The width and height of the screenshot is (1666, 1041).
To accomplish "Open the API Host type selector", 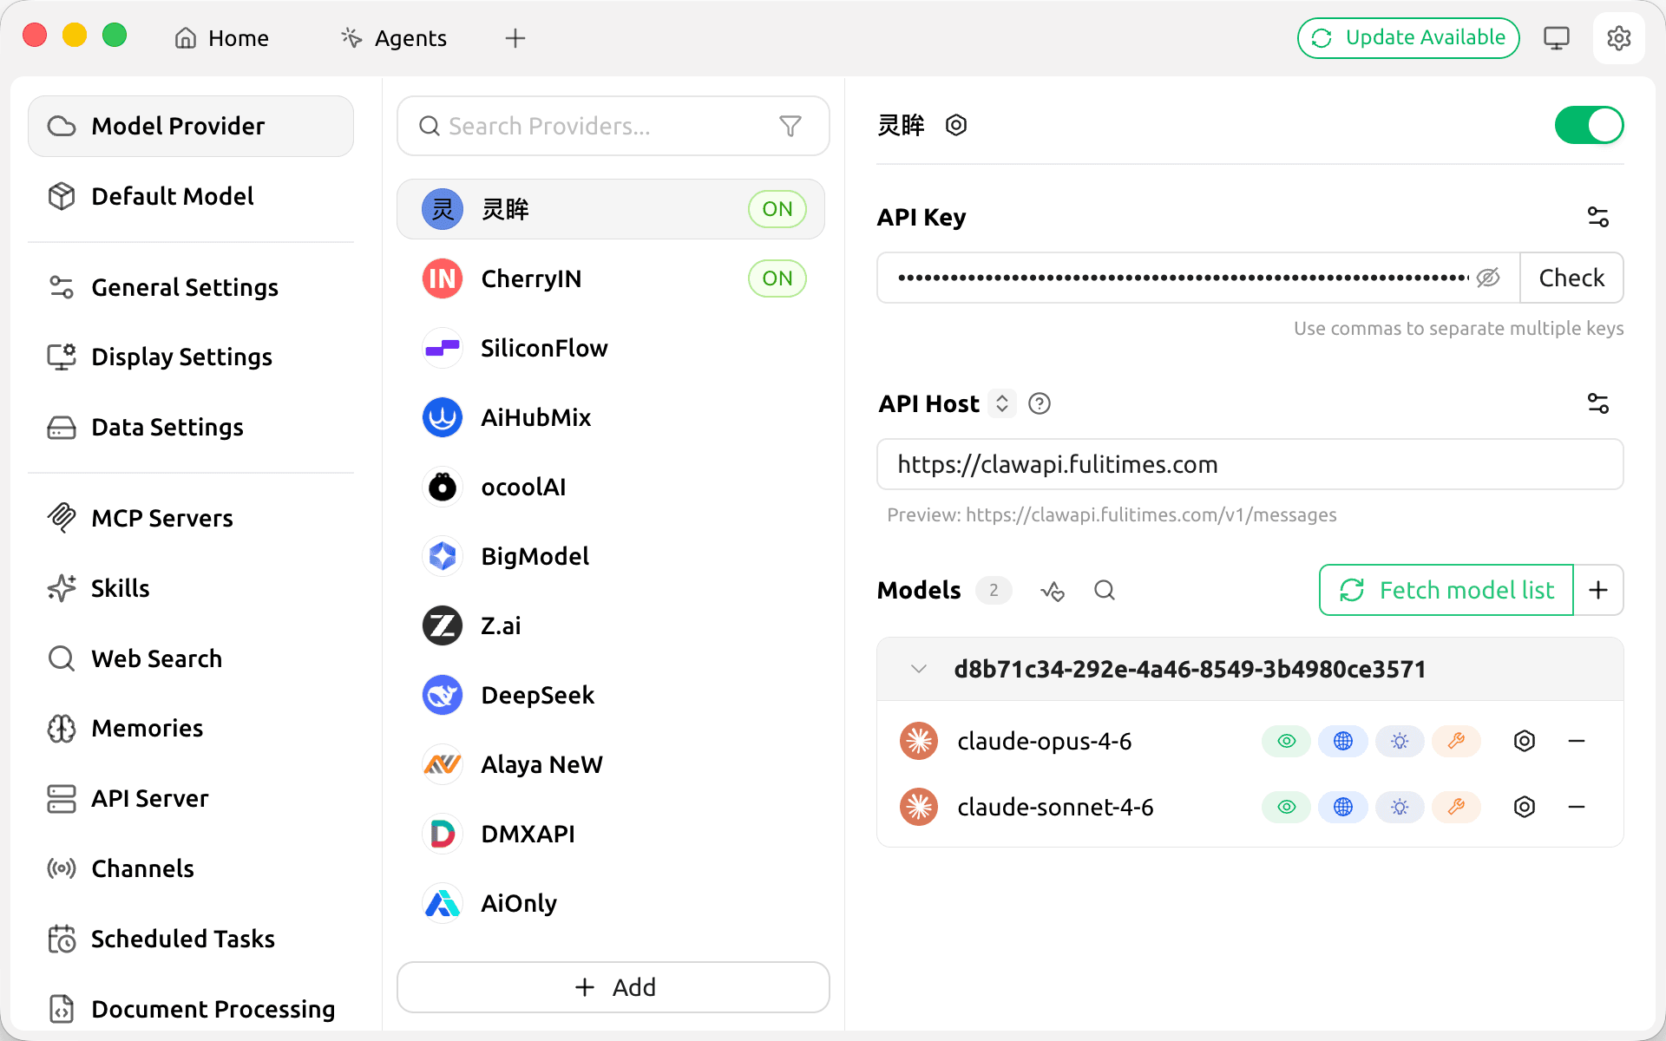I will tap(1002, 403).
